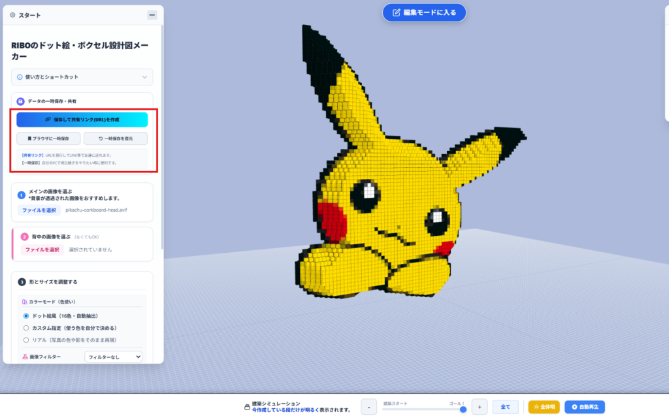Click the pink step 2 circle icon
Screen dimensions: 669x418
pos(24,236)
